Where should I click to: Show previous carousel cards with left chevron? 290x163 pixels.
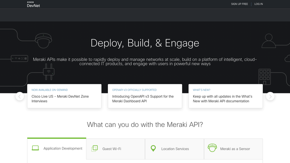click(x=20, y=96)
